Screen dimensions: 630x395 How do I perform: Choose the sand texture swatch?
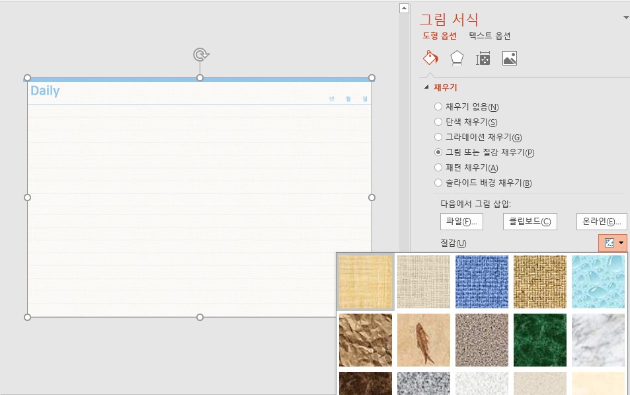(482, 340)
